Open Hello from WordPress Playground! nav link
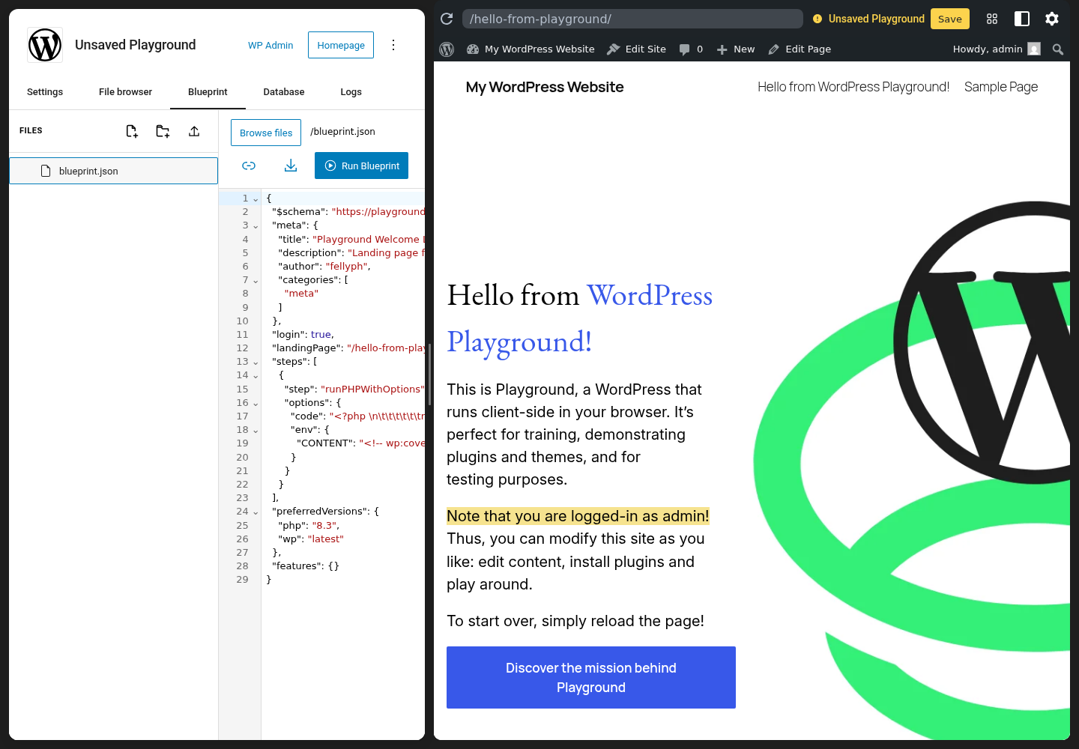 coord(853,87)
